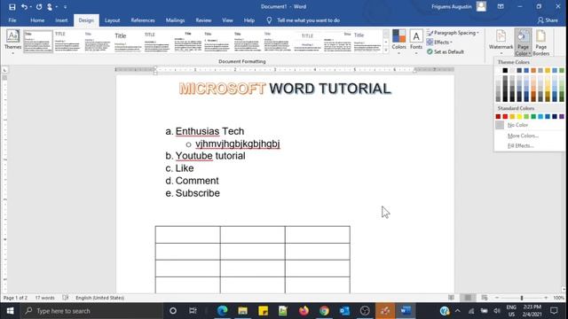
Task: Open the theme Fonts button
Action: pos(416,42)
